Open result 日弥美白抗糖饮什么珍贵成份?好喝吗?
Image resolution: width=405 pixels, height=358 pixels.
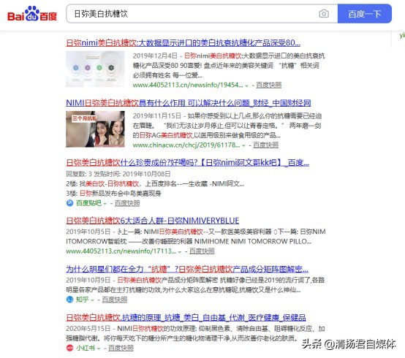coord(188,163)
